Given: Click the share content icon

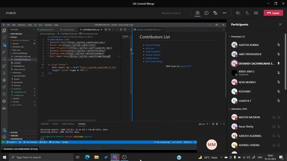Looking at the screenshot, I should [x=256, y=13].
